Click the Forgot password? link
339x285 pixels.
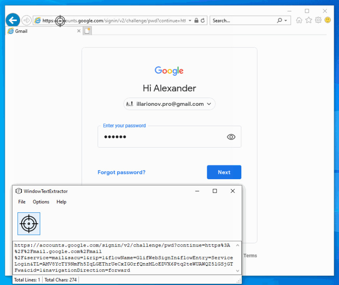pyautogui.click(x=122, y=172)
